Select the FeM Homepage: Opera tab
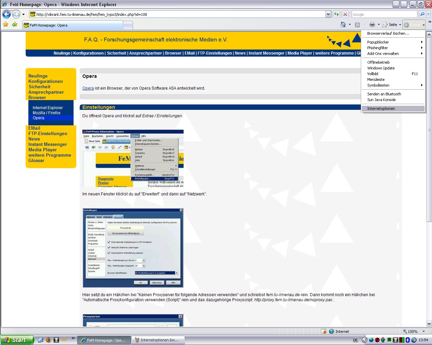This screenshot has height=345, width=432. coord(72,25)
